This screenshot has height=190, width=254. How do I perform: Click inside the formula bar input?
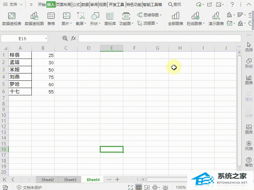[159, 38]
